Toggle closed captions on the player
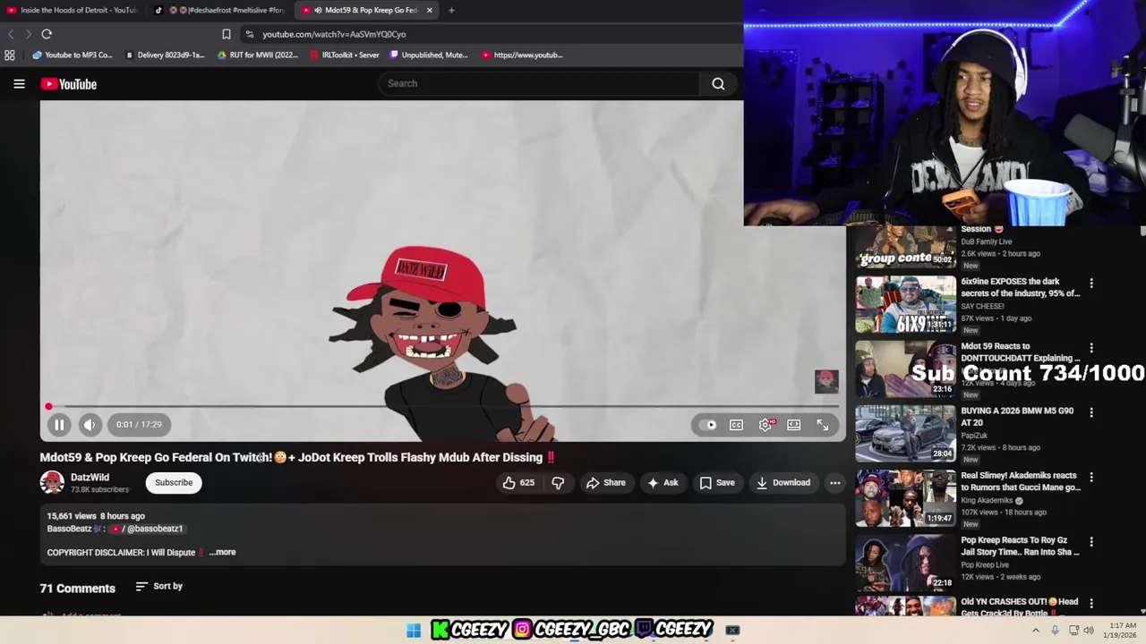Viewport: 1146px width, 644px height. click(x=736, y=425)
